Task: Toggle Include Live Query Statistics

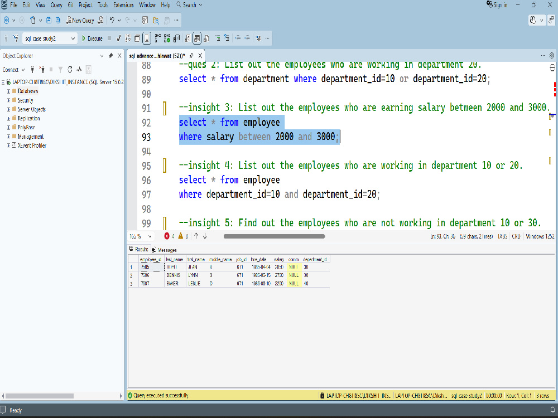Action: (x=167, y=38)
